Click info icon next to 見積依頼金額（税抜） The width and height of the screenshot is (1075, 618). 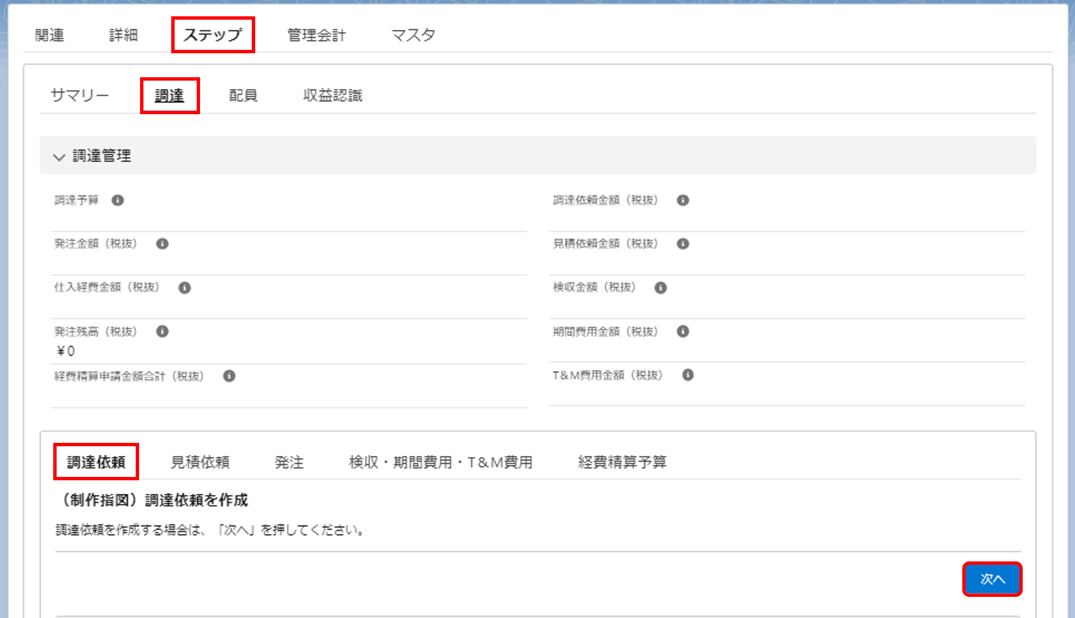point(683,244)
